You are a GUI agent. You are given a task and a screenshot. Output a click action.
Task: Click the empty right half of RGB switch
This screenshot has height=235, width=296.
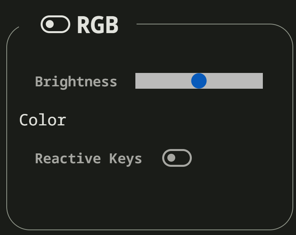(63, 24)
